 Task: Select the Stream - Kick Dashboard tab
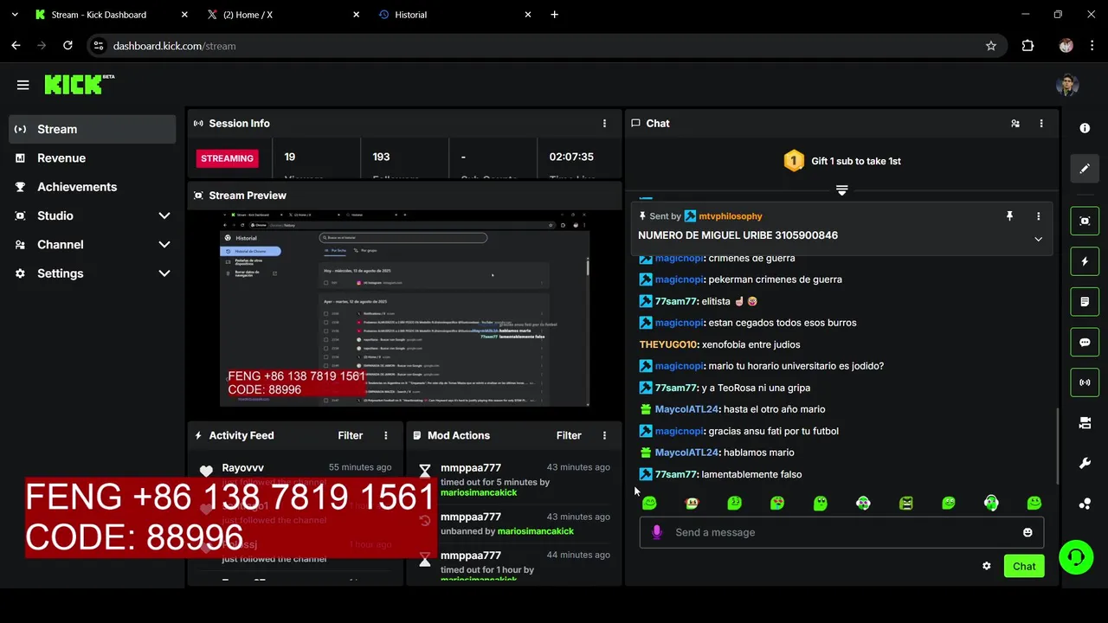111,15
